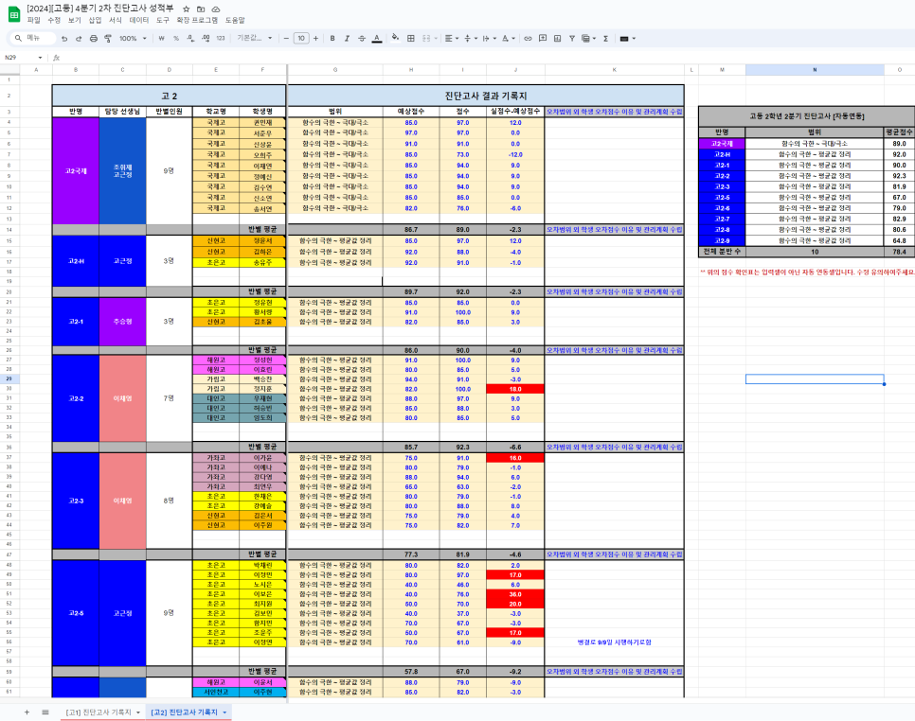This screenshot has width=915, height=721.
Task: Insert a link
Action: click(x=528, y=39)
